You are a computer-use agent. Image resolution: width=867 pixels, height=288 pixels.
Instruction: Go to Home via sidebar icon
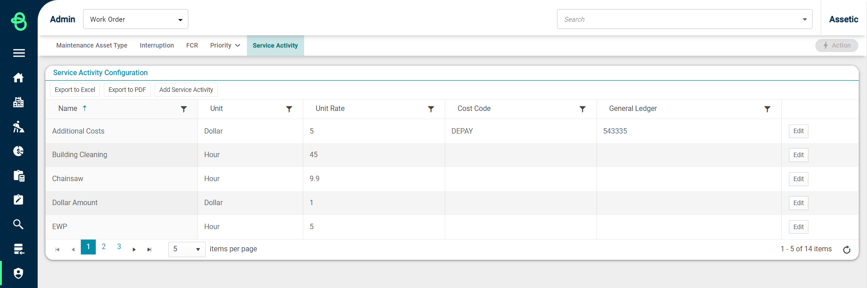pyautogui.click(x=19, y=77)
